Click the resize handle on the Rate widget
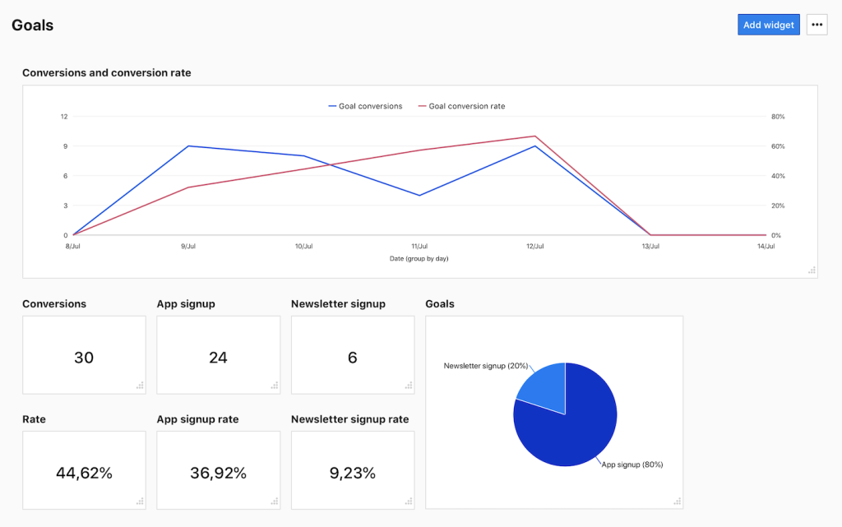842x527 pixels. pos(140,500)
